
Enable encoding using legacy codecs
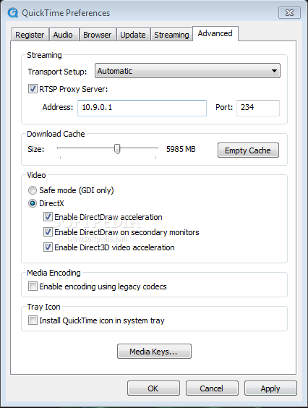pyautogui.click(x=33, y=286)
